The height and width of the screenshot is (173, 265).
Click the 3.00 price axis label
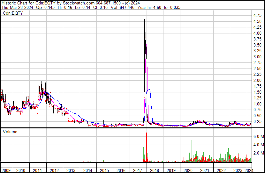[x=257, y=57]
